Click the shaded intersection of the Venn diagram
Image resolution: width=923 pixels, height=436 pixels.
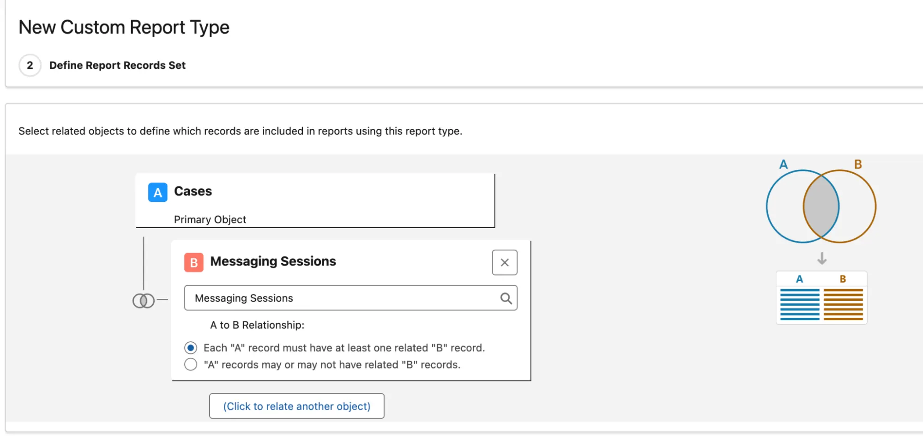click(821, 206)
